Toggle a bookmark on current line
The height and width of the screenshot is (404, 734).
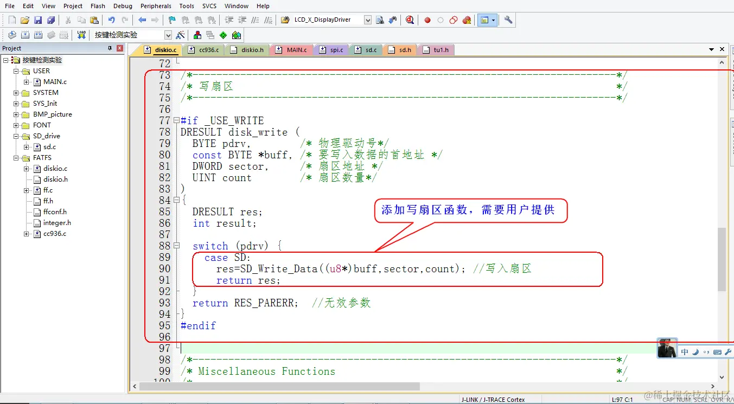[x=171, y=20]
